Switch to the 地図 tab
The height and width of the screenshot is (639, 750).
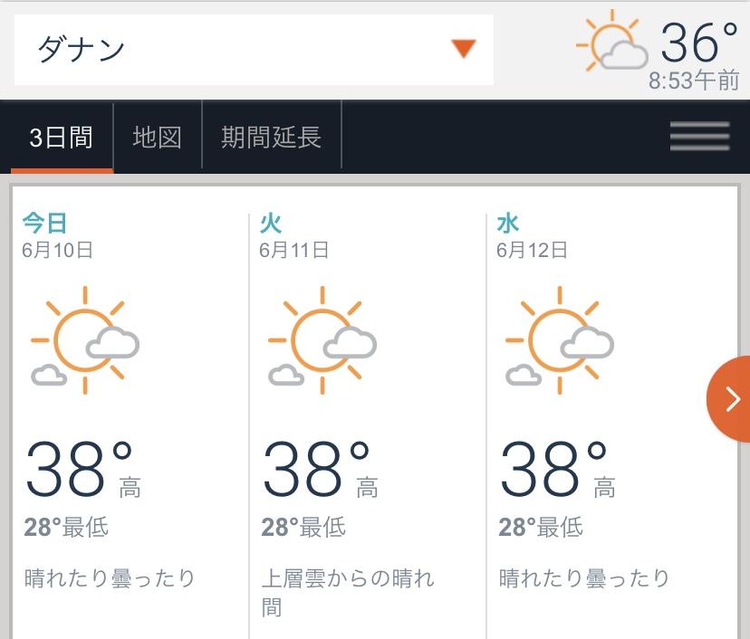[x=158, y=138]
